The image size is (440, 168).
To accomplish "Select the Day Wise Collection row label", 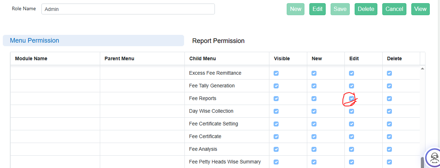I will pyautogui.click(x=211, y=111).
